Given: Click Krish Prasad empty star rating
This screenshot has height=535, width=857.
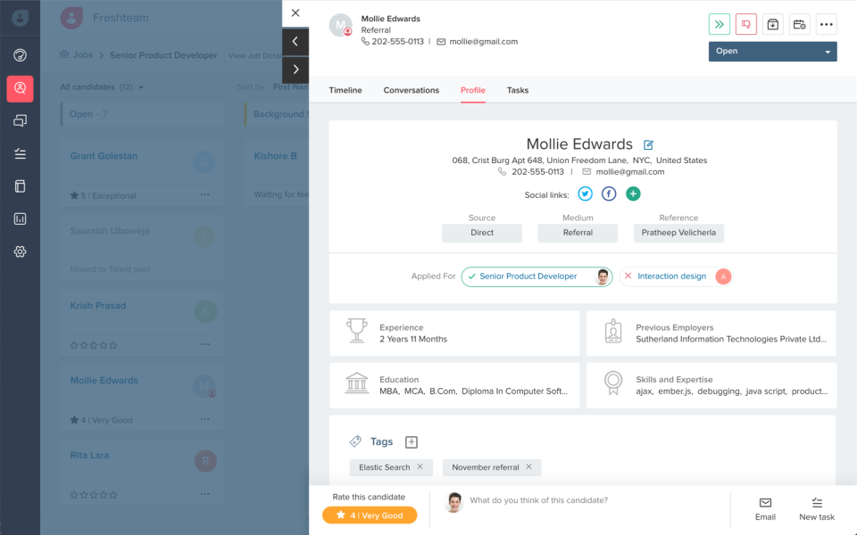Looking at the screenshot, I should coord(94,345).
